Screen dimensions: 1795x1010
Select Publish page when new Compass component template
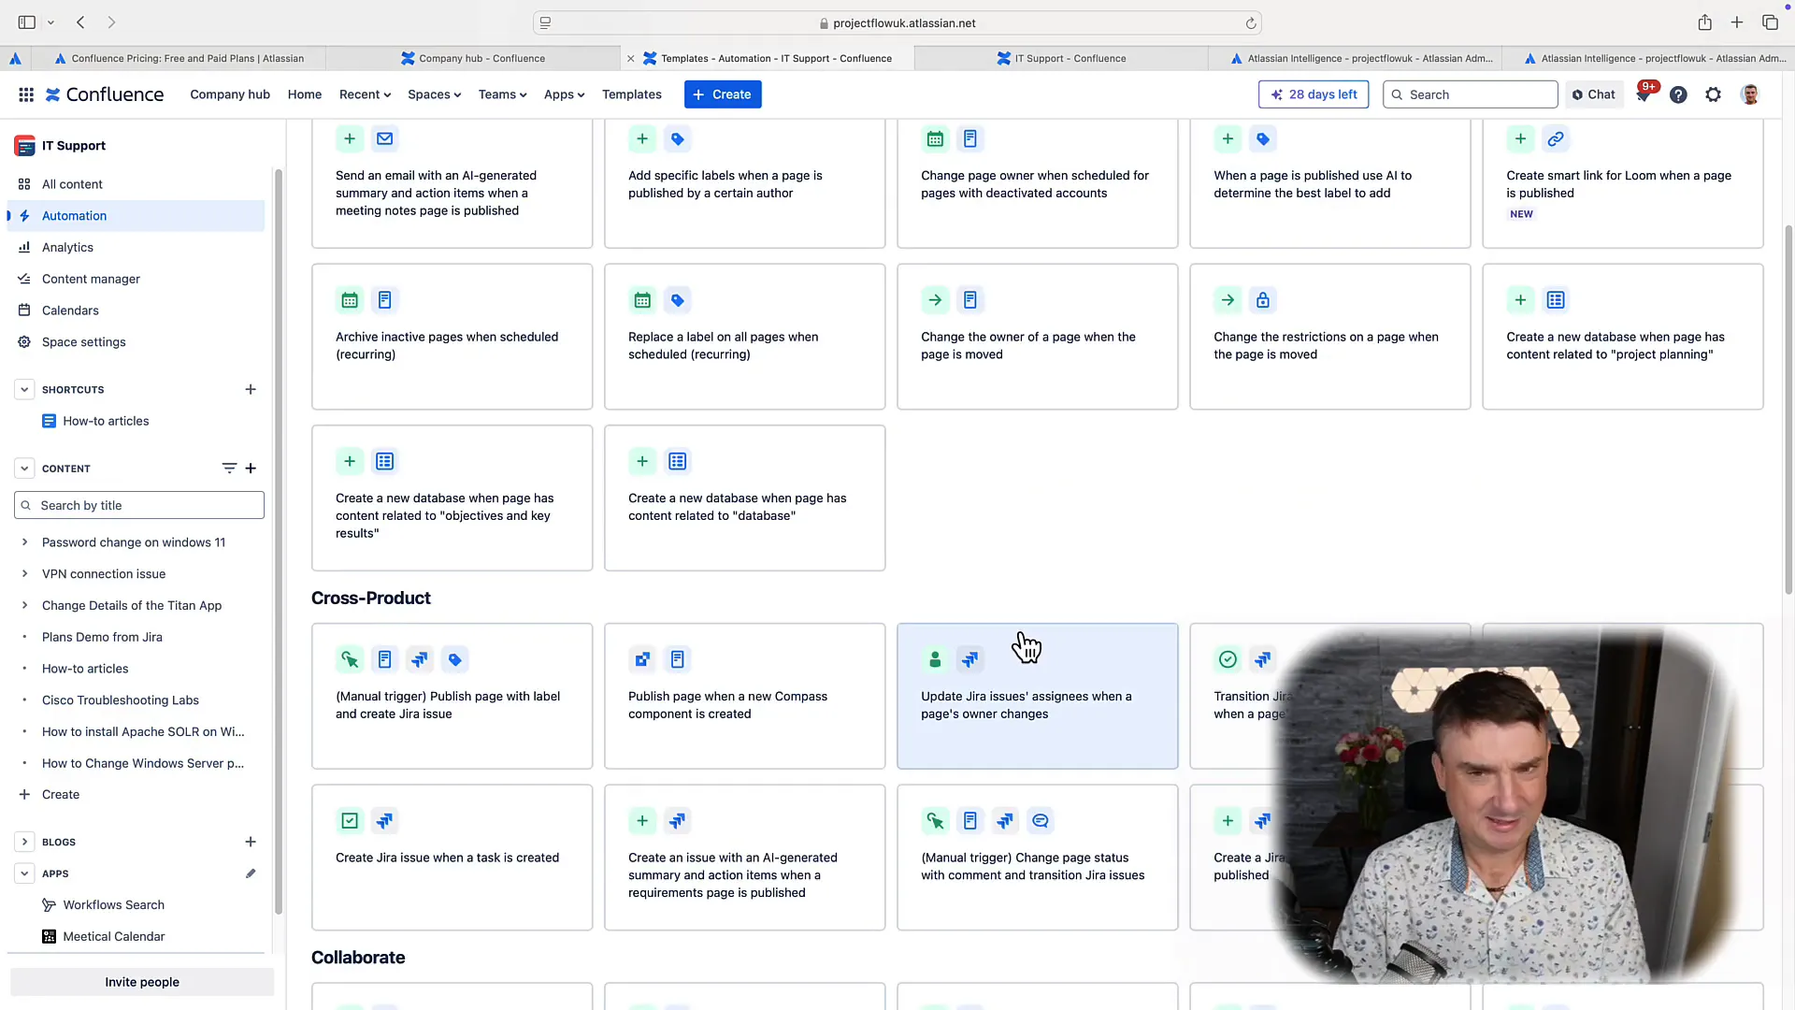pyautogui.click(x=744, y=697)
